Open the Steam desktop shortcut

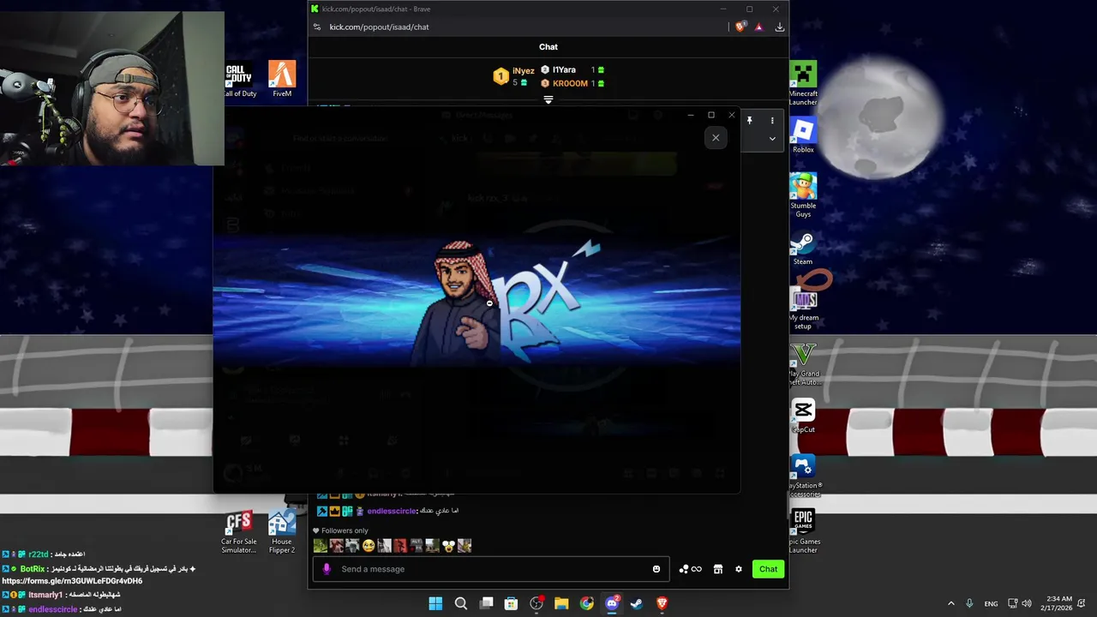[803, 248]
